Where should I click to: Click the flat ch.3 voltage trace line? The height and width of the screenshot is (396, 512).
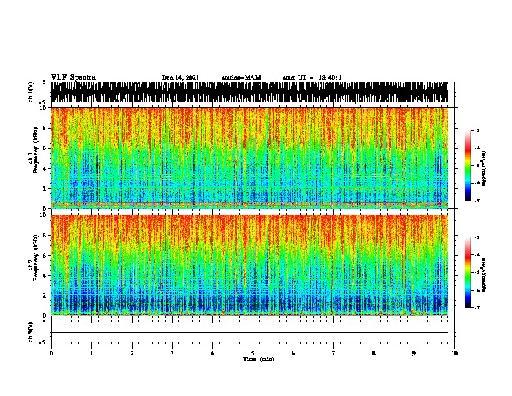tap(250, 333)
